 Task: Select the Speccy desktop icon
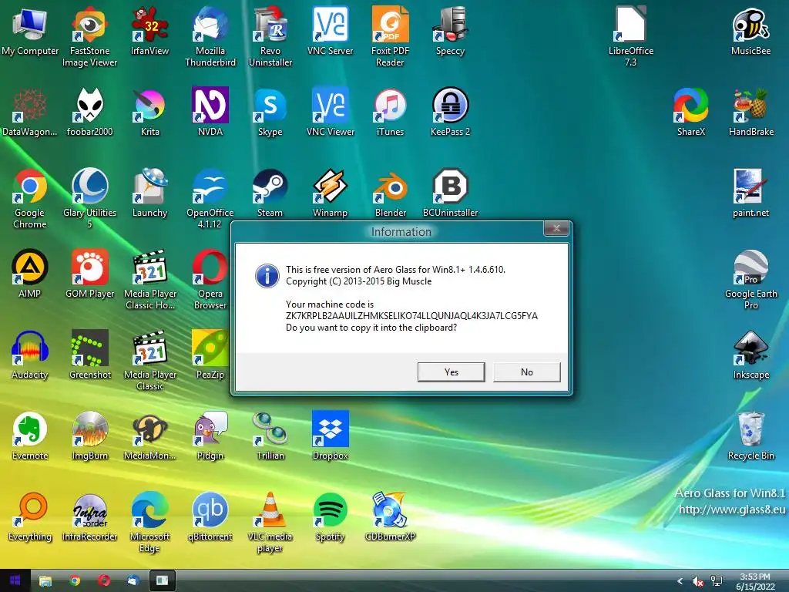[450, 31]
